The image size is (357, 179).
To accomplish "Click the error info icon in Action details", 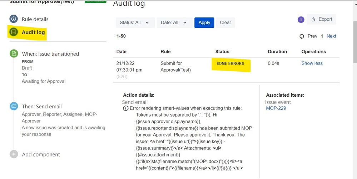I will pos(125,108).
